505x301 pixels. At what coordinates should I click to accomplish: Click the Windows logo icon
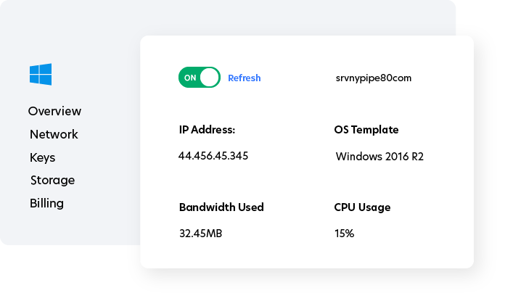pyautogui.click(x=41, y=74)
